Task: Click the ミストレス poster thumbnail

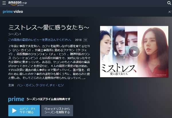Action: click(134, 52)
